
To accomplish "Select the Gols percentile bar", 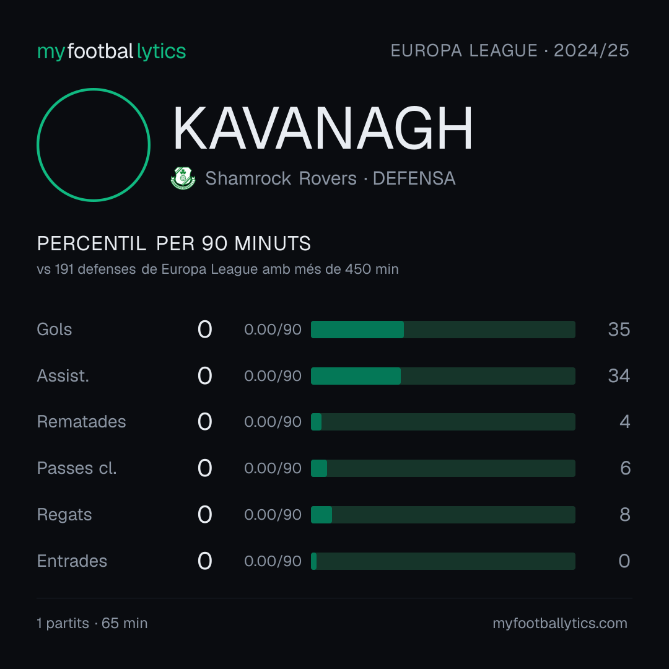I will click(443, 330).
